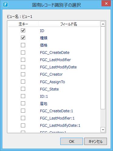This screenshot has height=151, width=113.
Task: Uncheck the ID primary key checkbox
Action: [23, 30]
